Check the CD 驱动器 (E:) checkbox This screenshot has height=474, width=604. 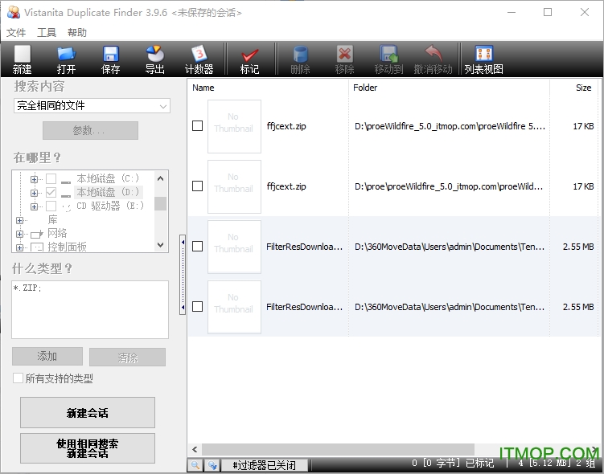[51, 206]
